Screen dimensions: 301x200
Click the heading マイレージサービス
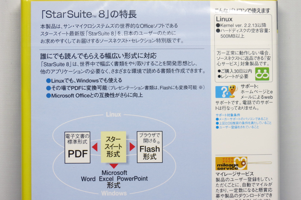coord(235,174)
